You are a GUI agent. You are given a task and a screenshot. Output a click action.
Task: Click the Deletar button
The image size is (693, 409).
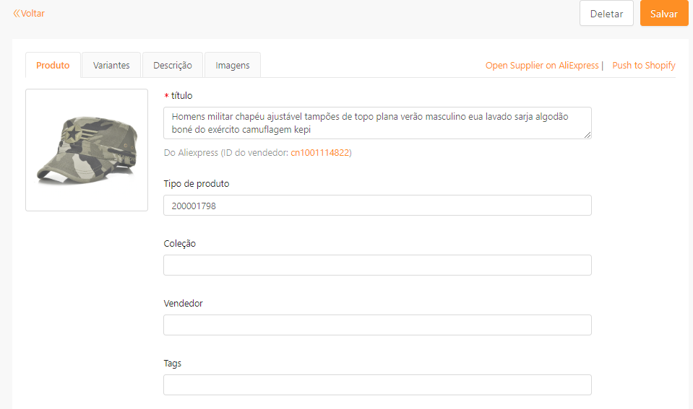(606, 14)
